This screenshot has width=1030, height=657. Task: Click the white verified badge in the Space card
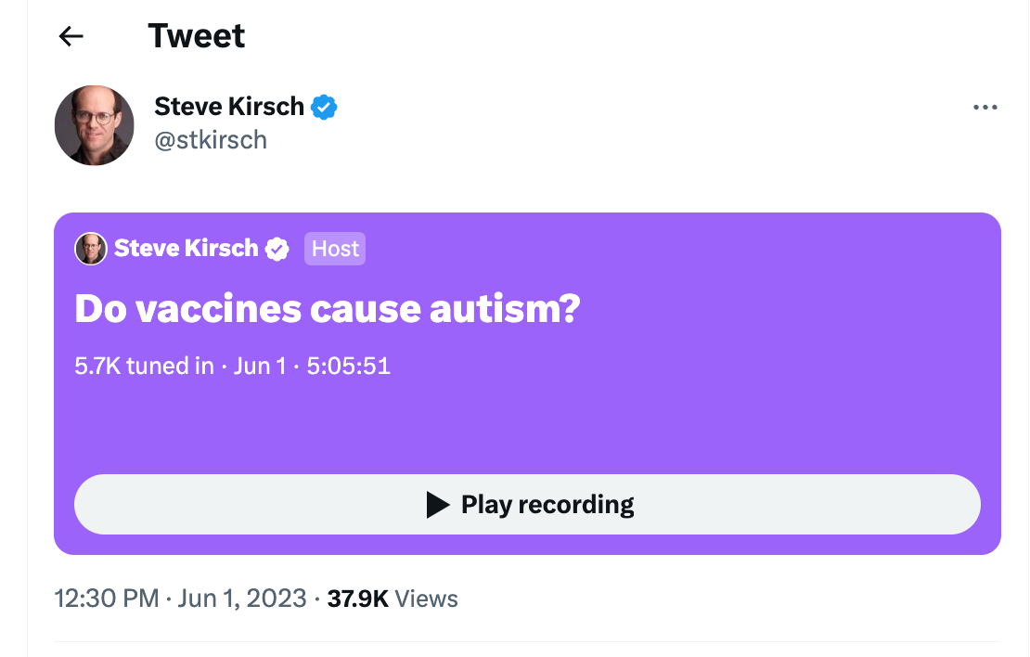277,249
